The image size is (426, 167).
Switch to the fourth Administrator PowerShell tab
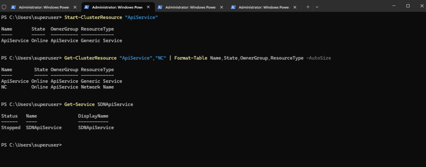click(264, 7)
